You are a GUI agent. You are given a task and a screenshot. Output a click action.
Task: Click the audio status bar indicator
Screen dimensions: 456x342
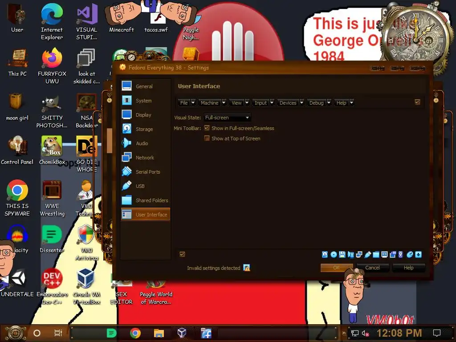point(351,255)
